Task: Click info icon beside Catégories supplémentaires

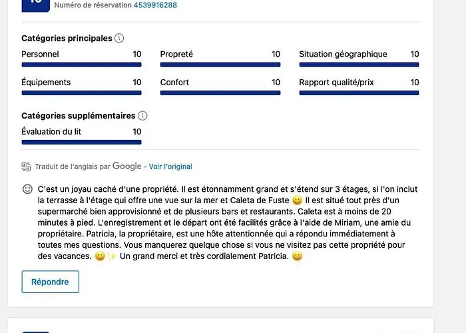Action: pyautogui.click(x=142, y=116)
